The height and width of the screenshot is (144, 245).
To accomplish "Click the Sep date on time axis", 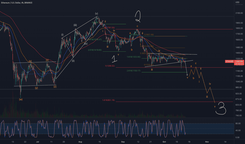I will [123, 142].
